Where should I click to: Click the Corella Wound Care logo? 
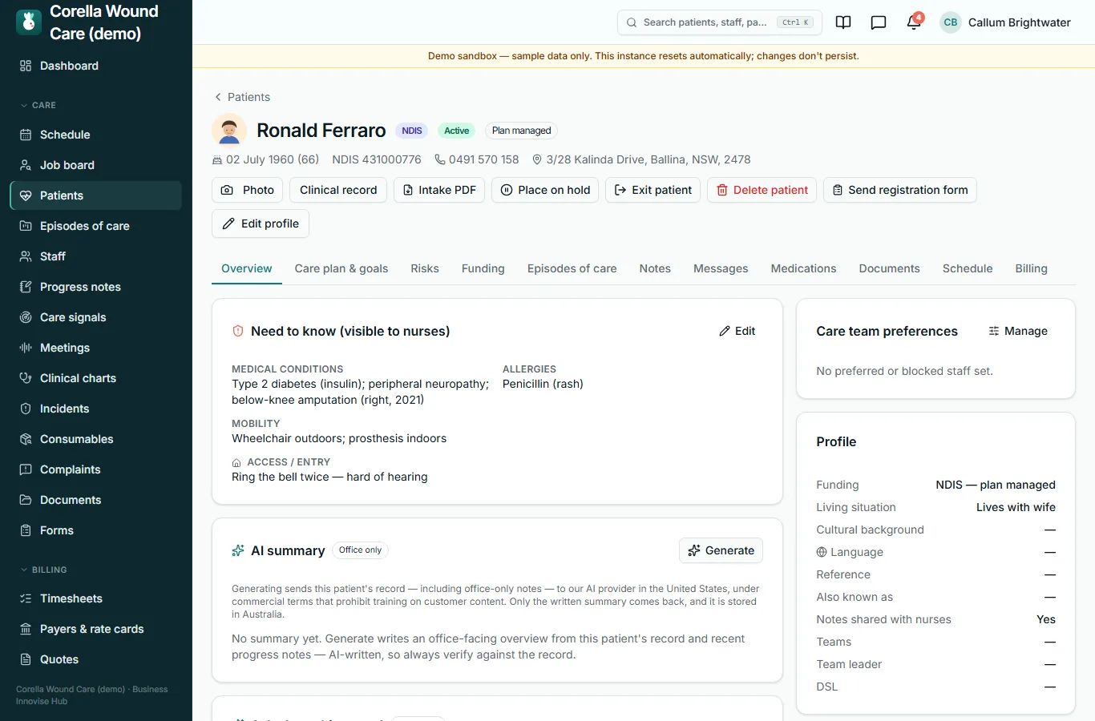point(29,22)
